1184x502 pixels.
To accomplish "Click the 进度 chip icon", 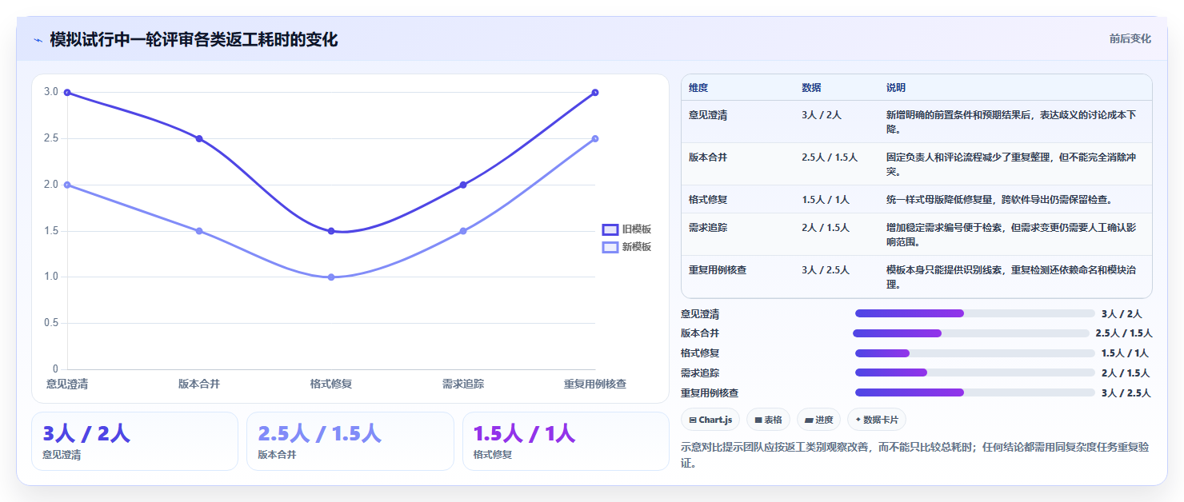I will (x=809, y=420).
